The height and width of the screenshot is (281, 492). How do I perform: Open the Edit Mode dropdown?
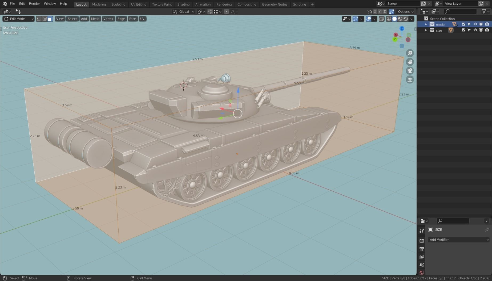point(18,19)
